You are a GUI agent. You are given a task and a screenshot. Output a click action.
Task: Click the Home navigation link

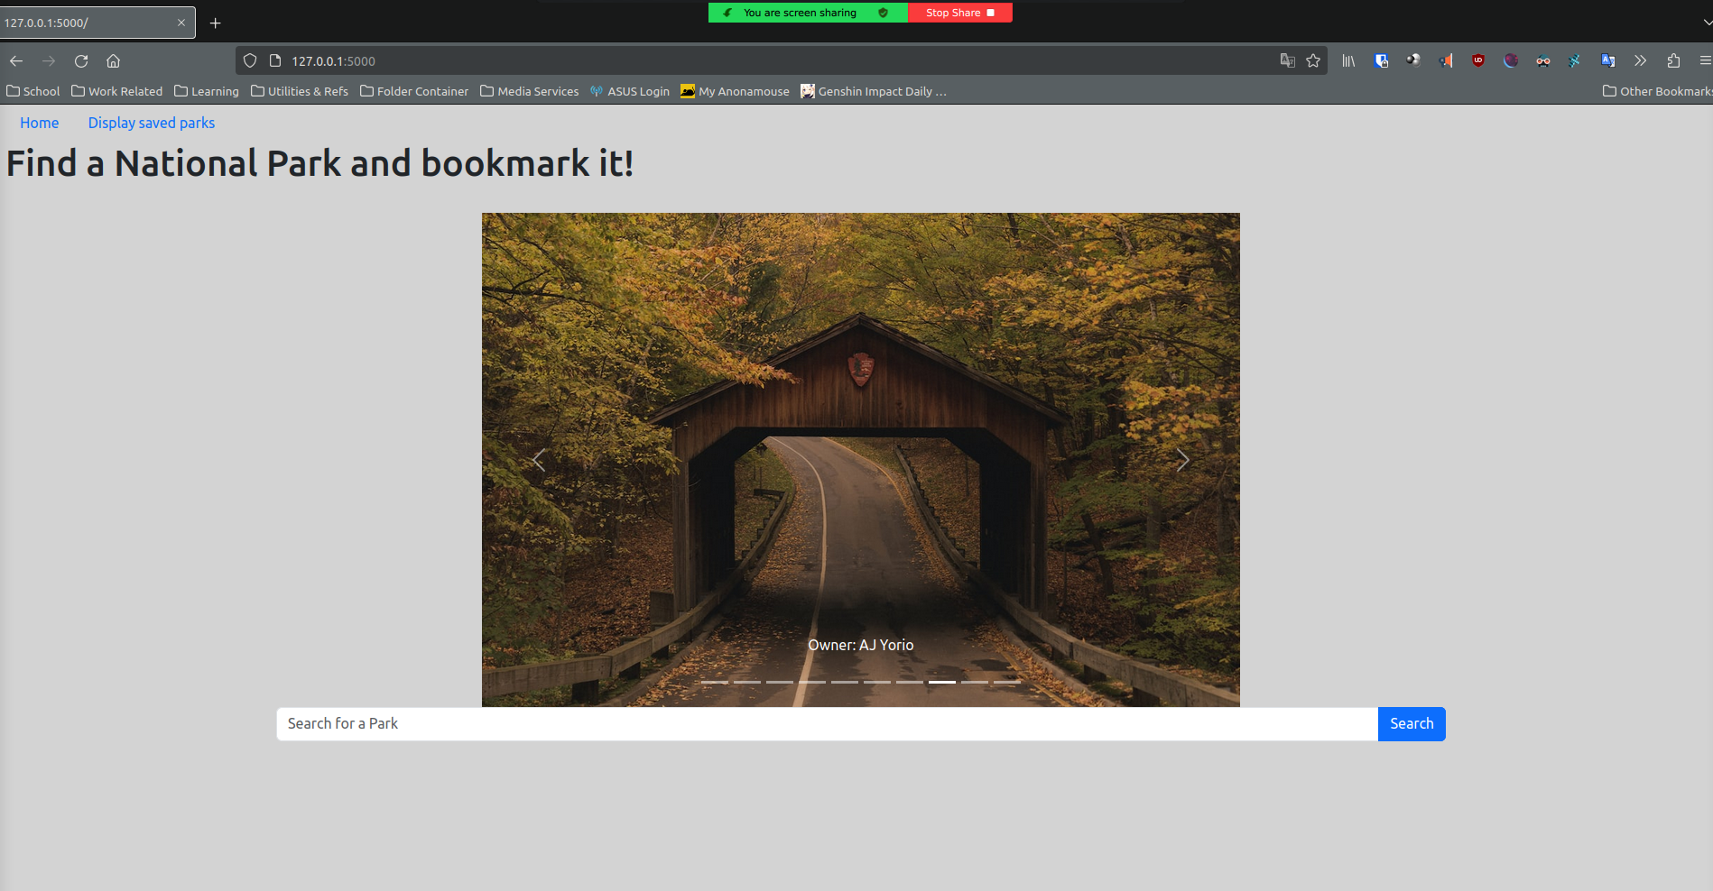coord(39,123)
